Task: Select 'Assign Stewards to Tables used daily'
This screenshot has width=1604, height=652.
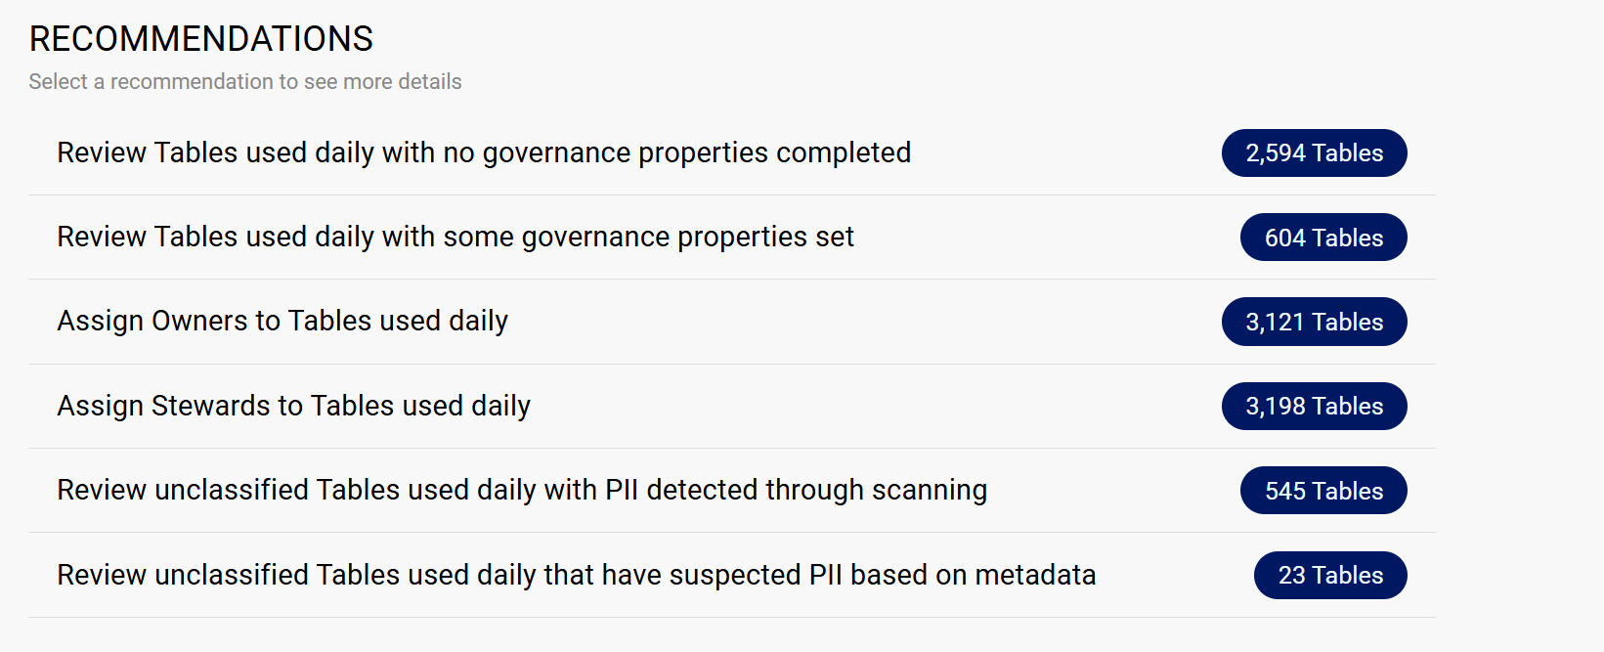Action: tap(293, 406)
